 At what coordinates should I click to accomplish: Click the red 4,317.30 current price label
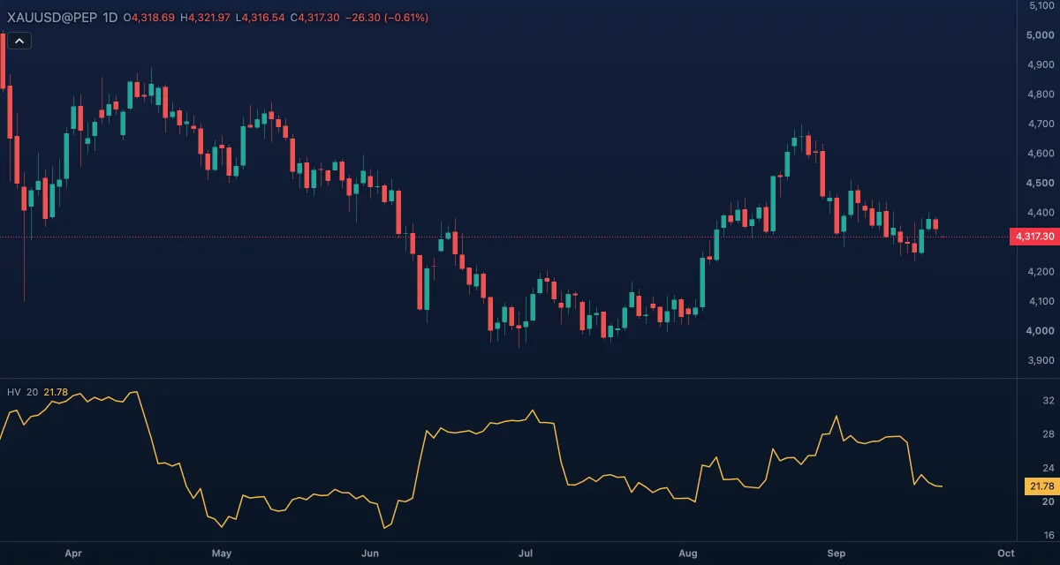click(x=1034, y=237)
